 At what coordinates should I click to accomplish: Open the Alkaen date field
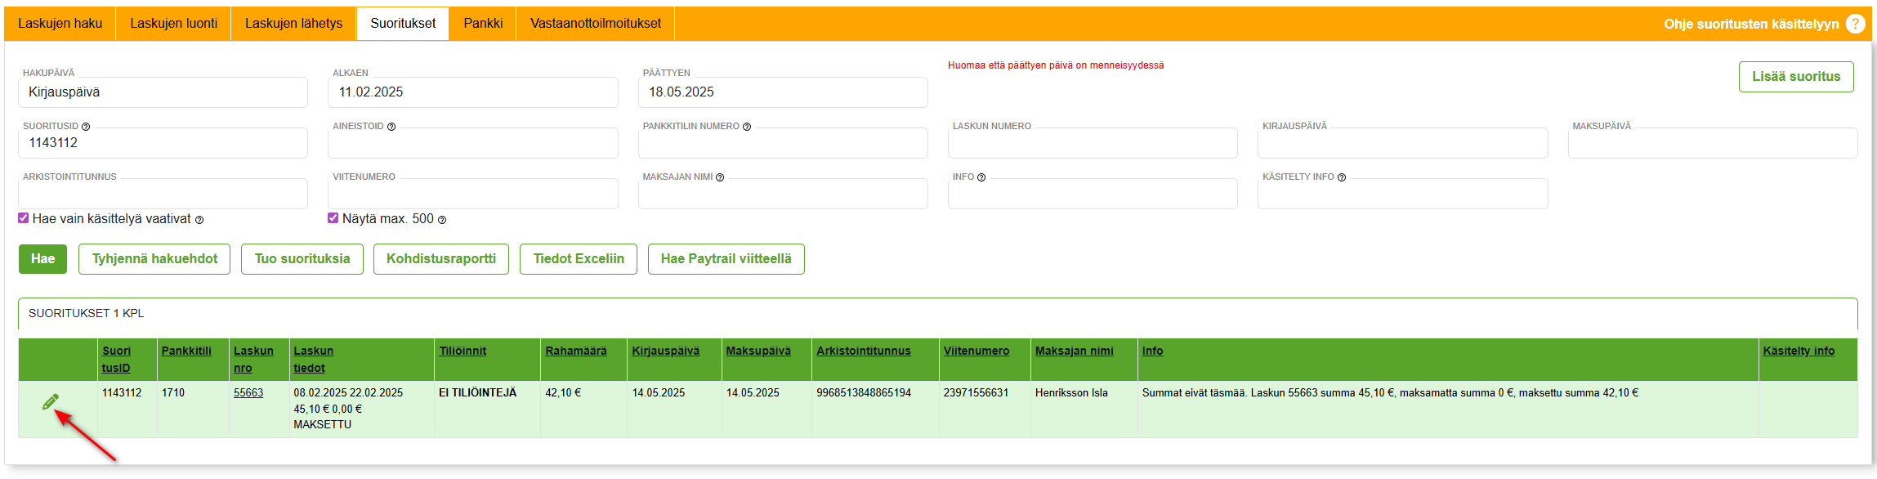[x=472, y=92]
